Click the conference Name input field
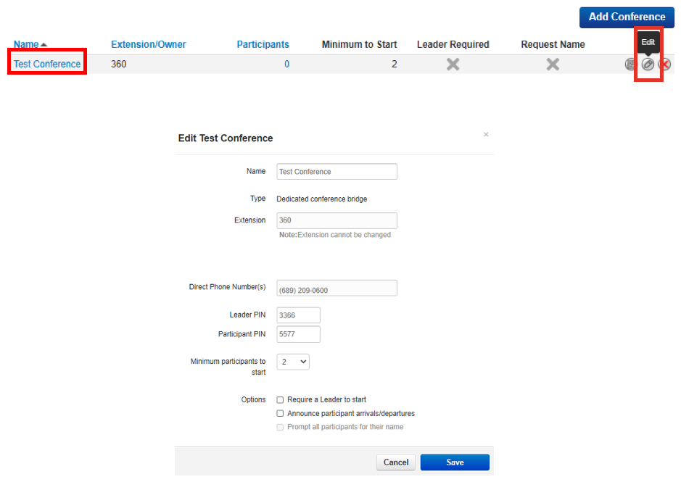 (337, 172)
